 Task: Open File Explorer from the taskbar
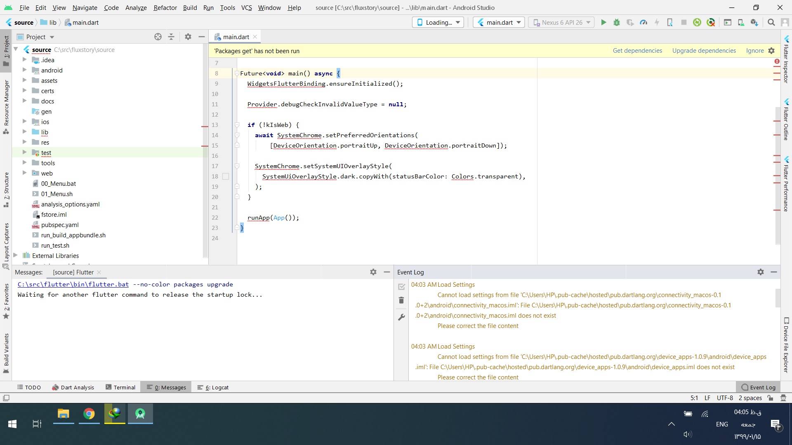tap(64, 414)
